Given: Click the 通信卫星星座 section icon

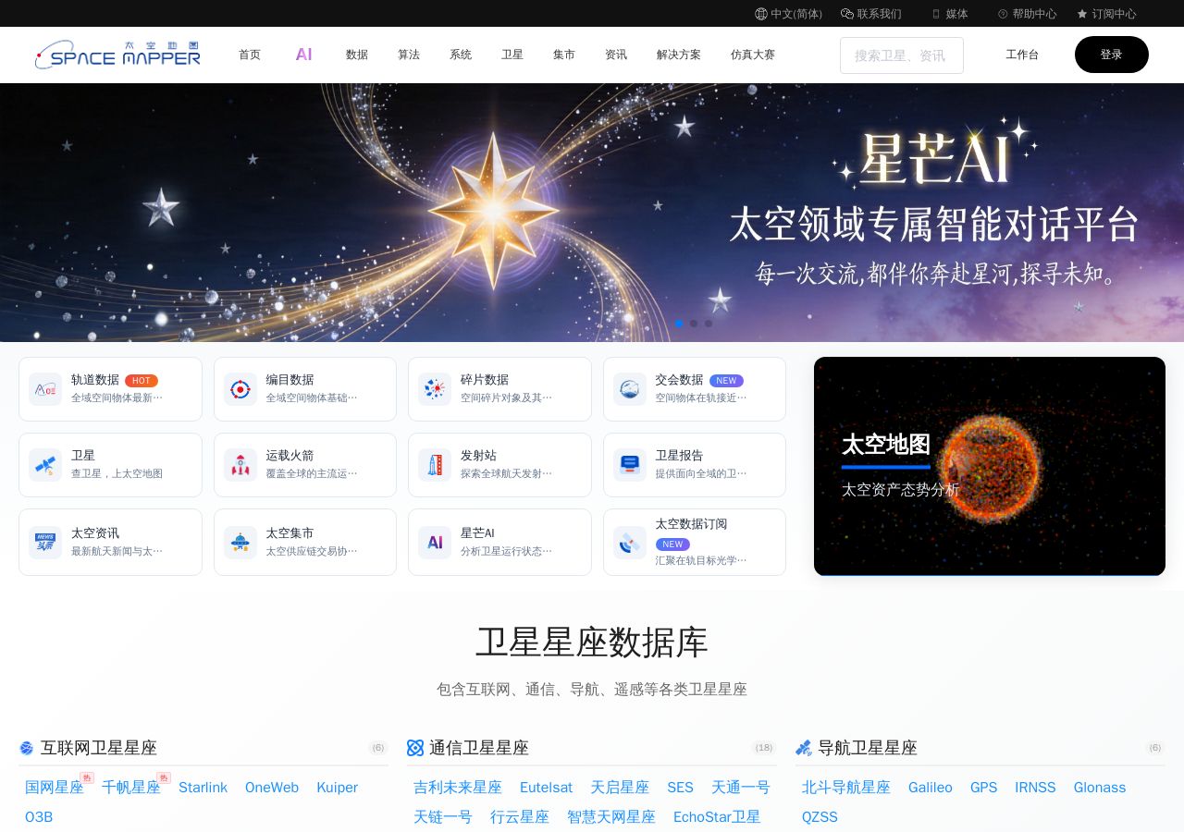Looking at the screenshot, I should pos(415,748).
